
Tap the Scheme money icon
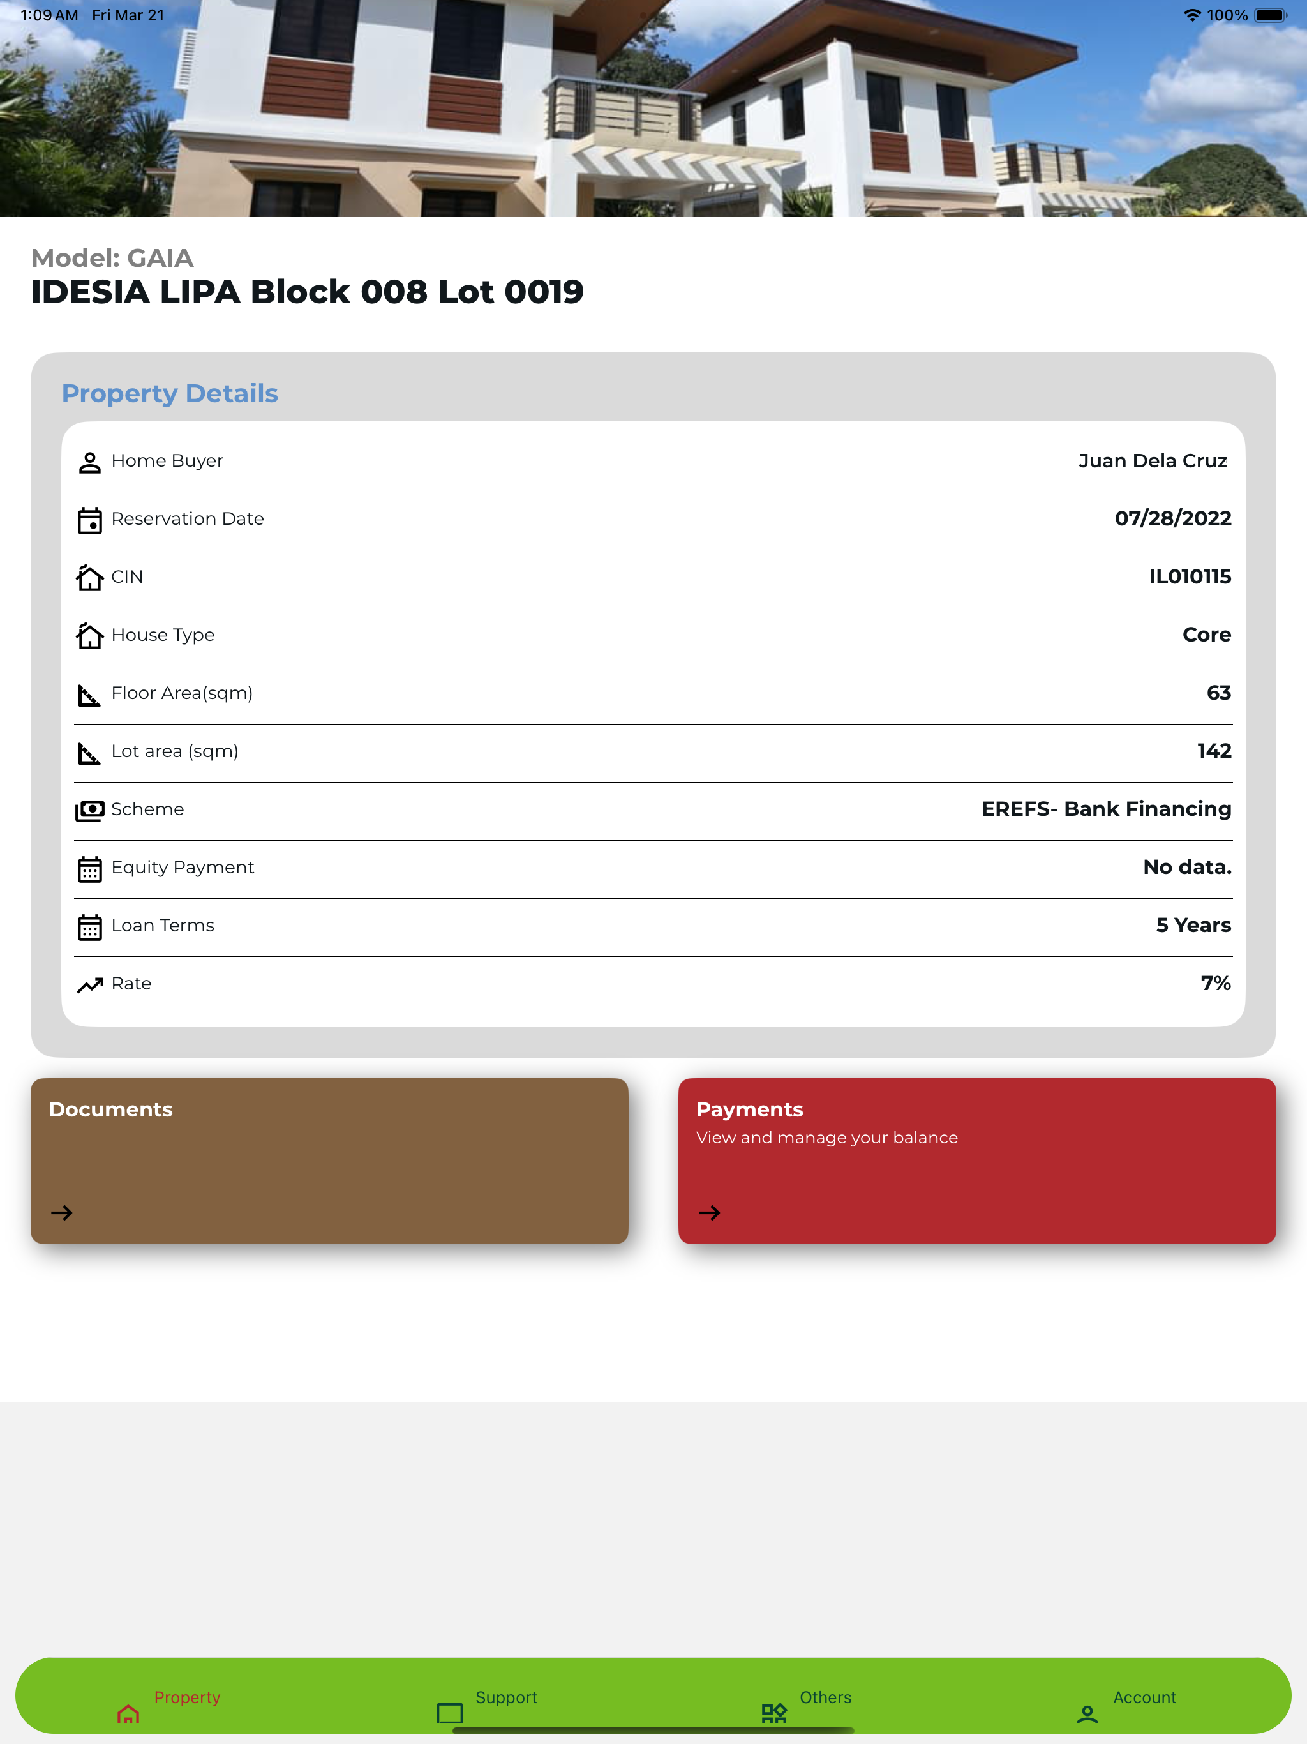click(90, 811)
